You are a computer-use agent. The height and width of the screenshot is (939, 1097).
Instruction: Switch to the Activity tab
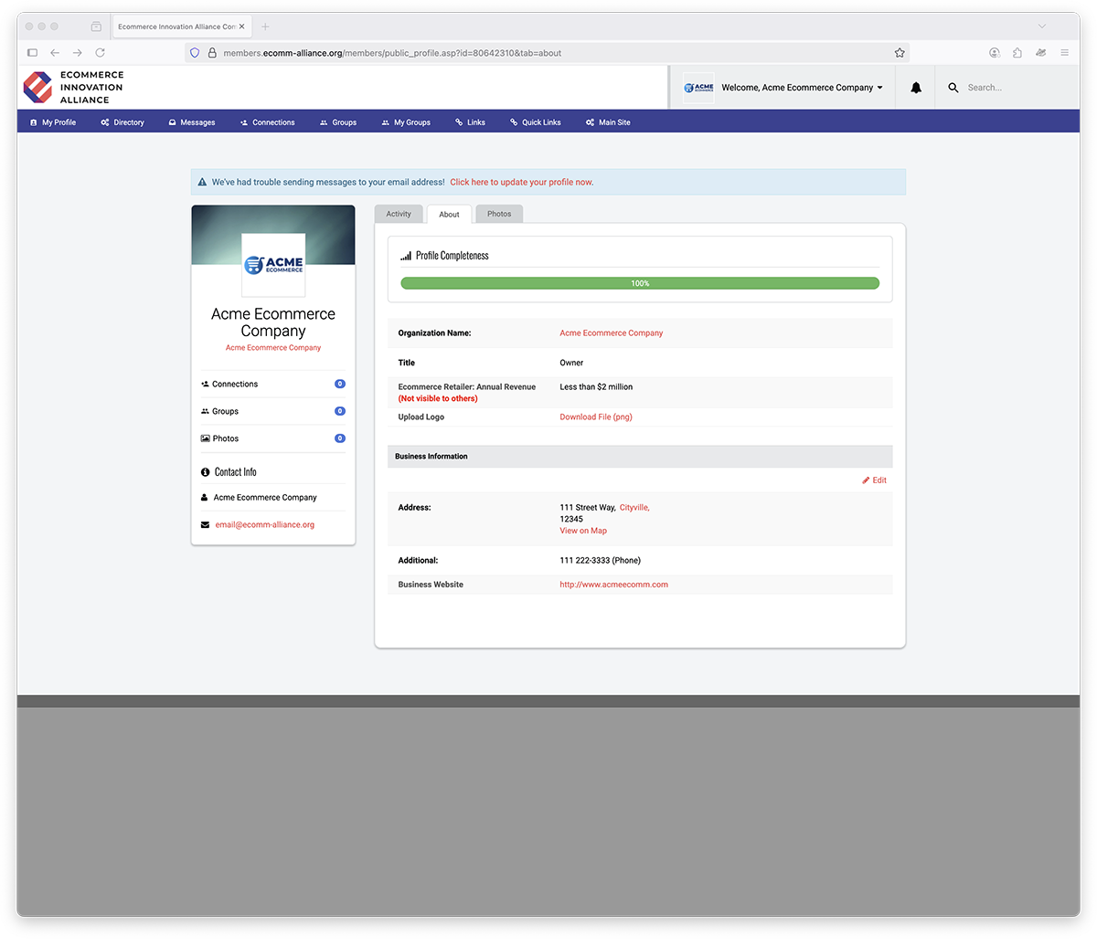tap(399, 214)
